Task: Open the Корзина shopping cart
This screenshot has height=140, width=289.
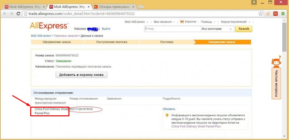Action: 188,22
